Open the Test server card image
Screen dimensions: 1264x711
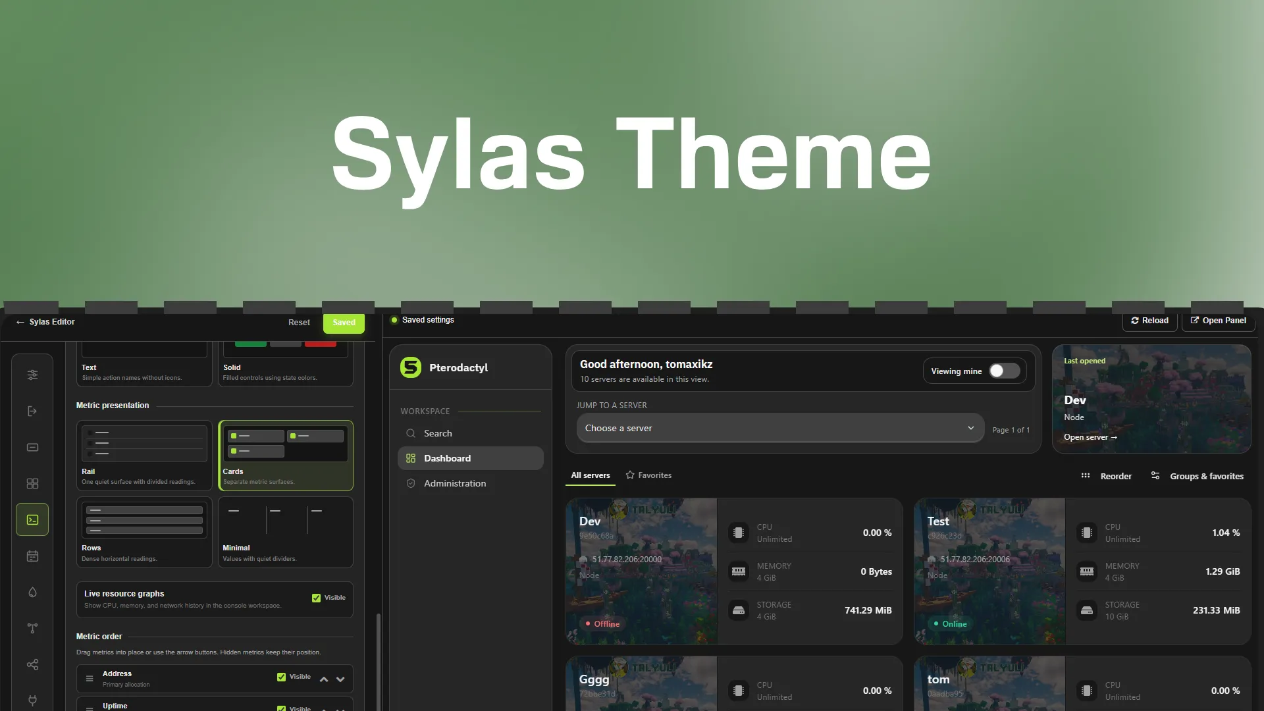click(x=990, y=571)
